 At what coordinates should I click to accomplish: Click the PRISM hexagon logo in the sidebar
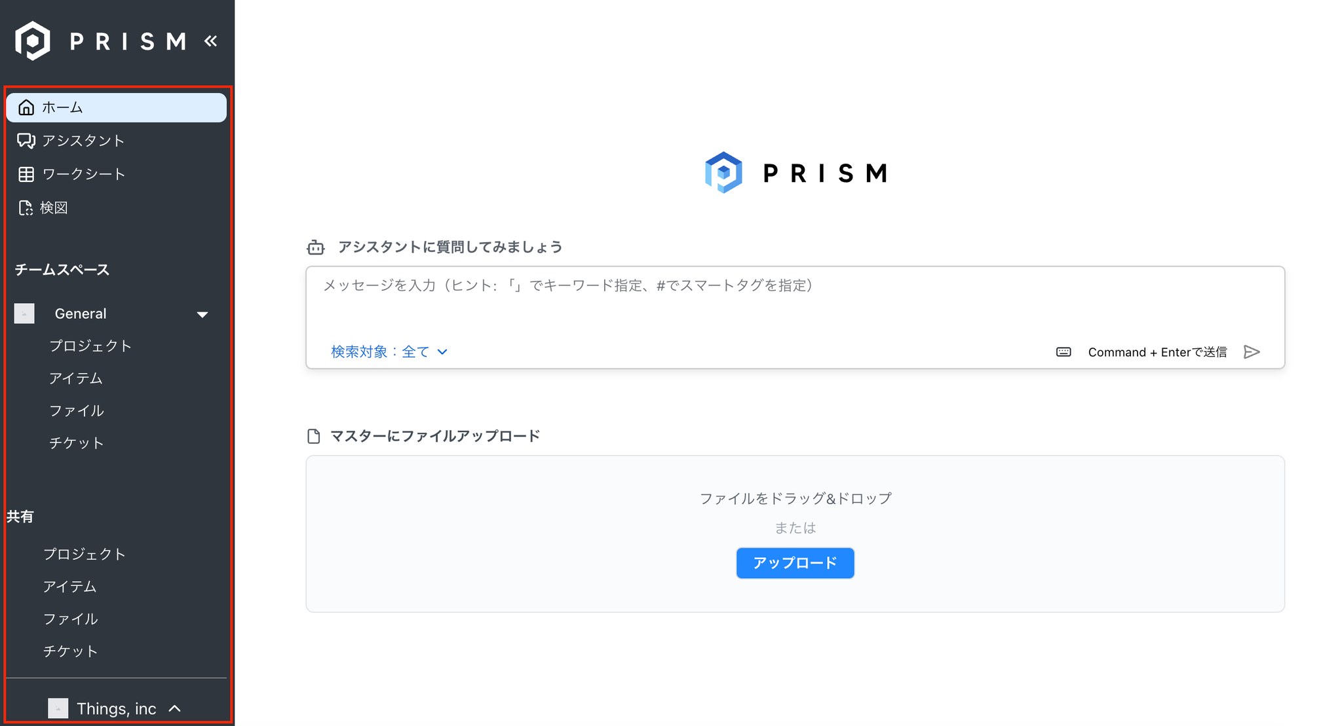[x=32, y=41]
